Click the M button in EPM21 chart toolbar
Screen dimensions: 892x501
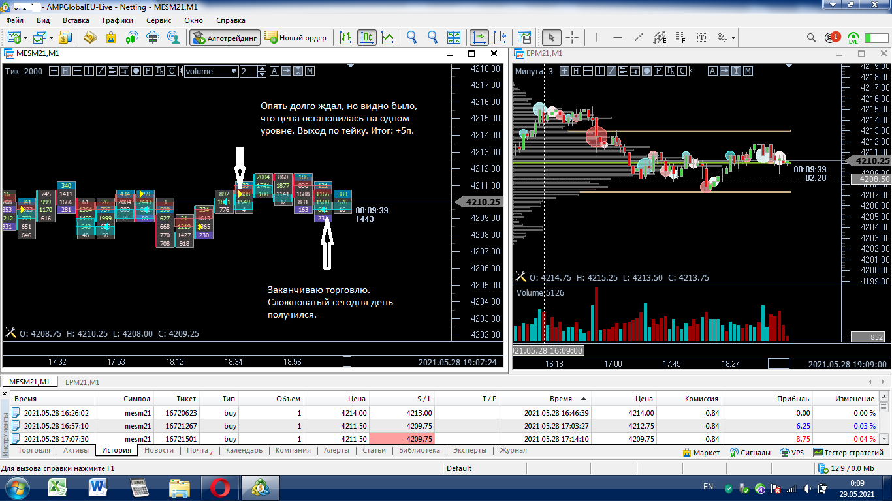(748, 71)
